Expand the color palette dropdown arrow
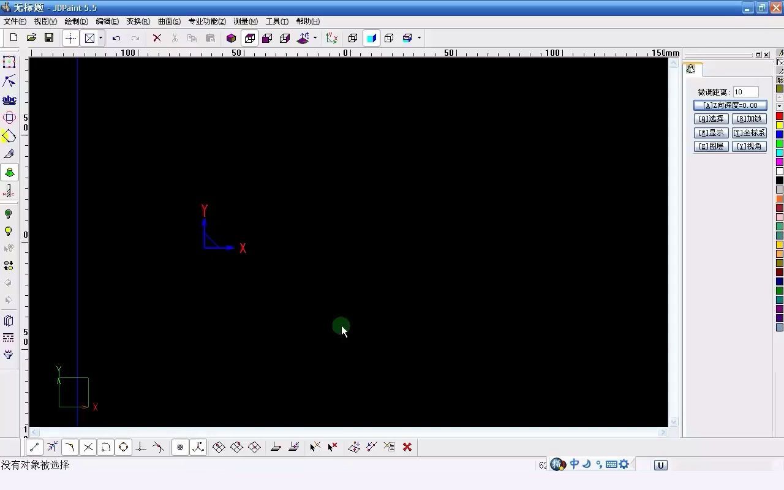This screenshot has height=490, width=784. click(780, 107)
